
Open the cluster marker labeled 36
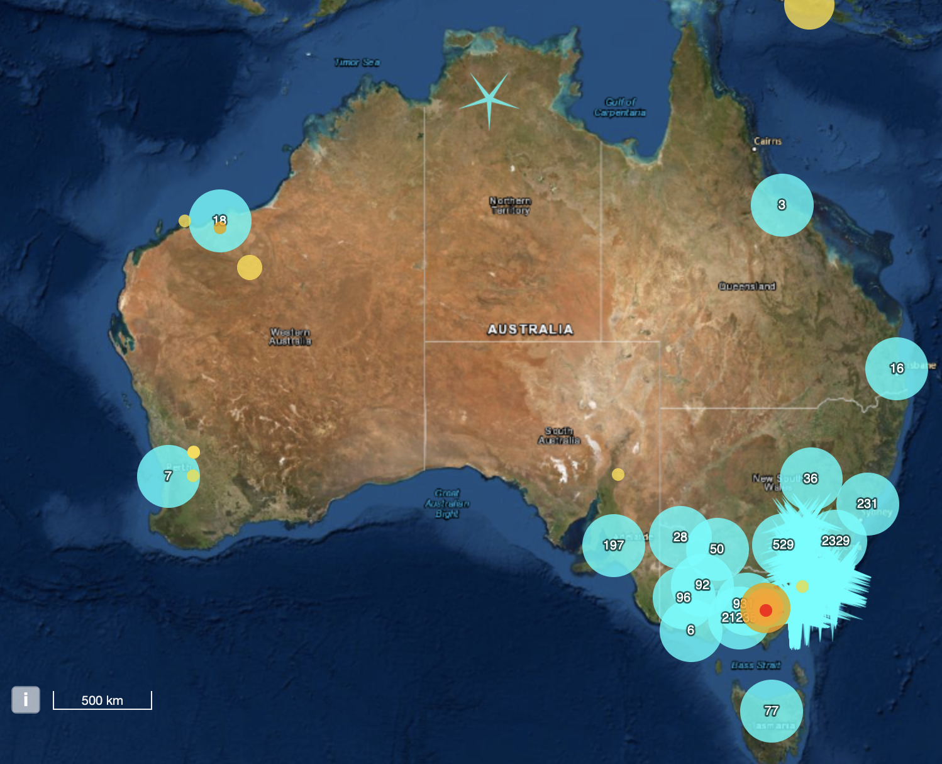tap(811, 479)
